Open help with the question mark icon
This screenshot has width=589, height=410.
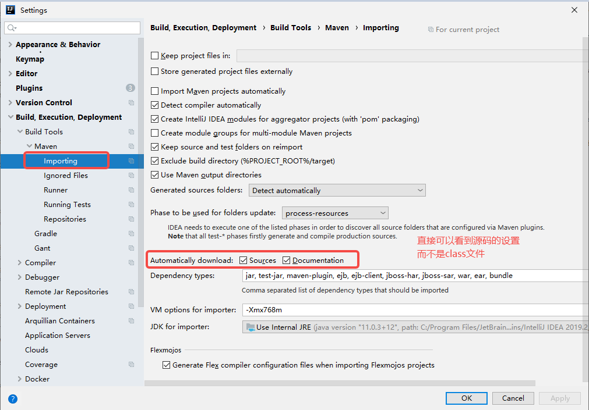coord(13,399)
